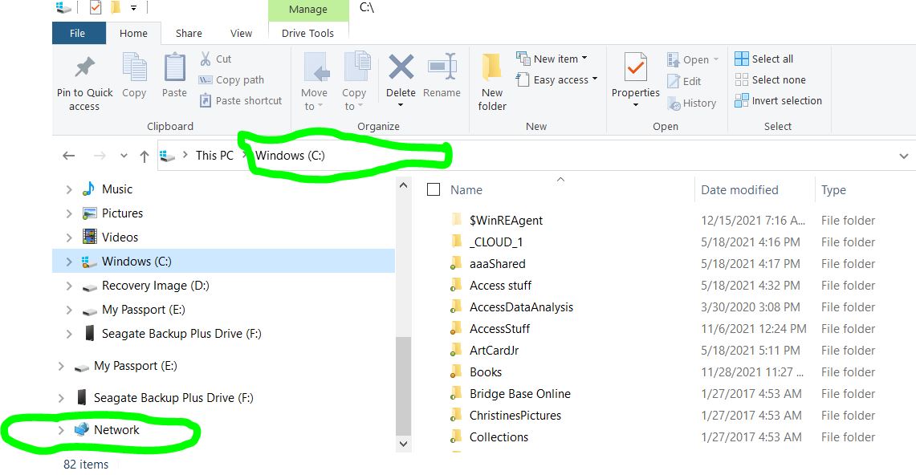Switch to the View tab

coord(241,33)
